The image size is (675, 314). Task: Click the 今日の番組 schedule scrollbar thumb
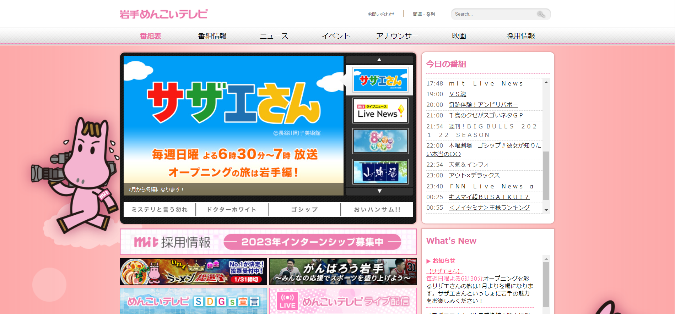[x=546, y=176]
